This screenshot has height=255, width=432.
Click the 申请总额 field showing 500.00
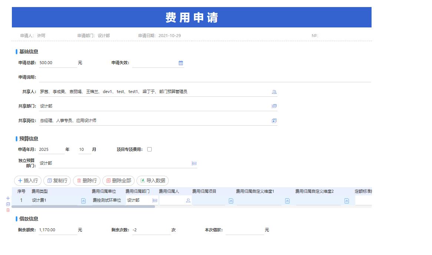(58, 63)
